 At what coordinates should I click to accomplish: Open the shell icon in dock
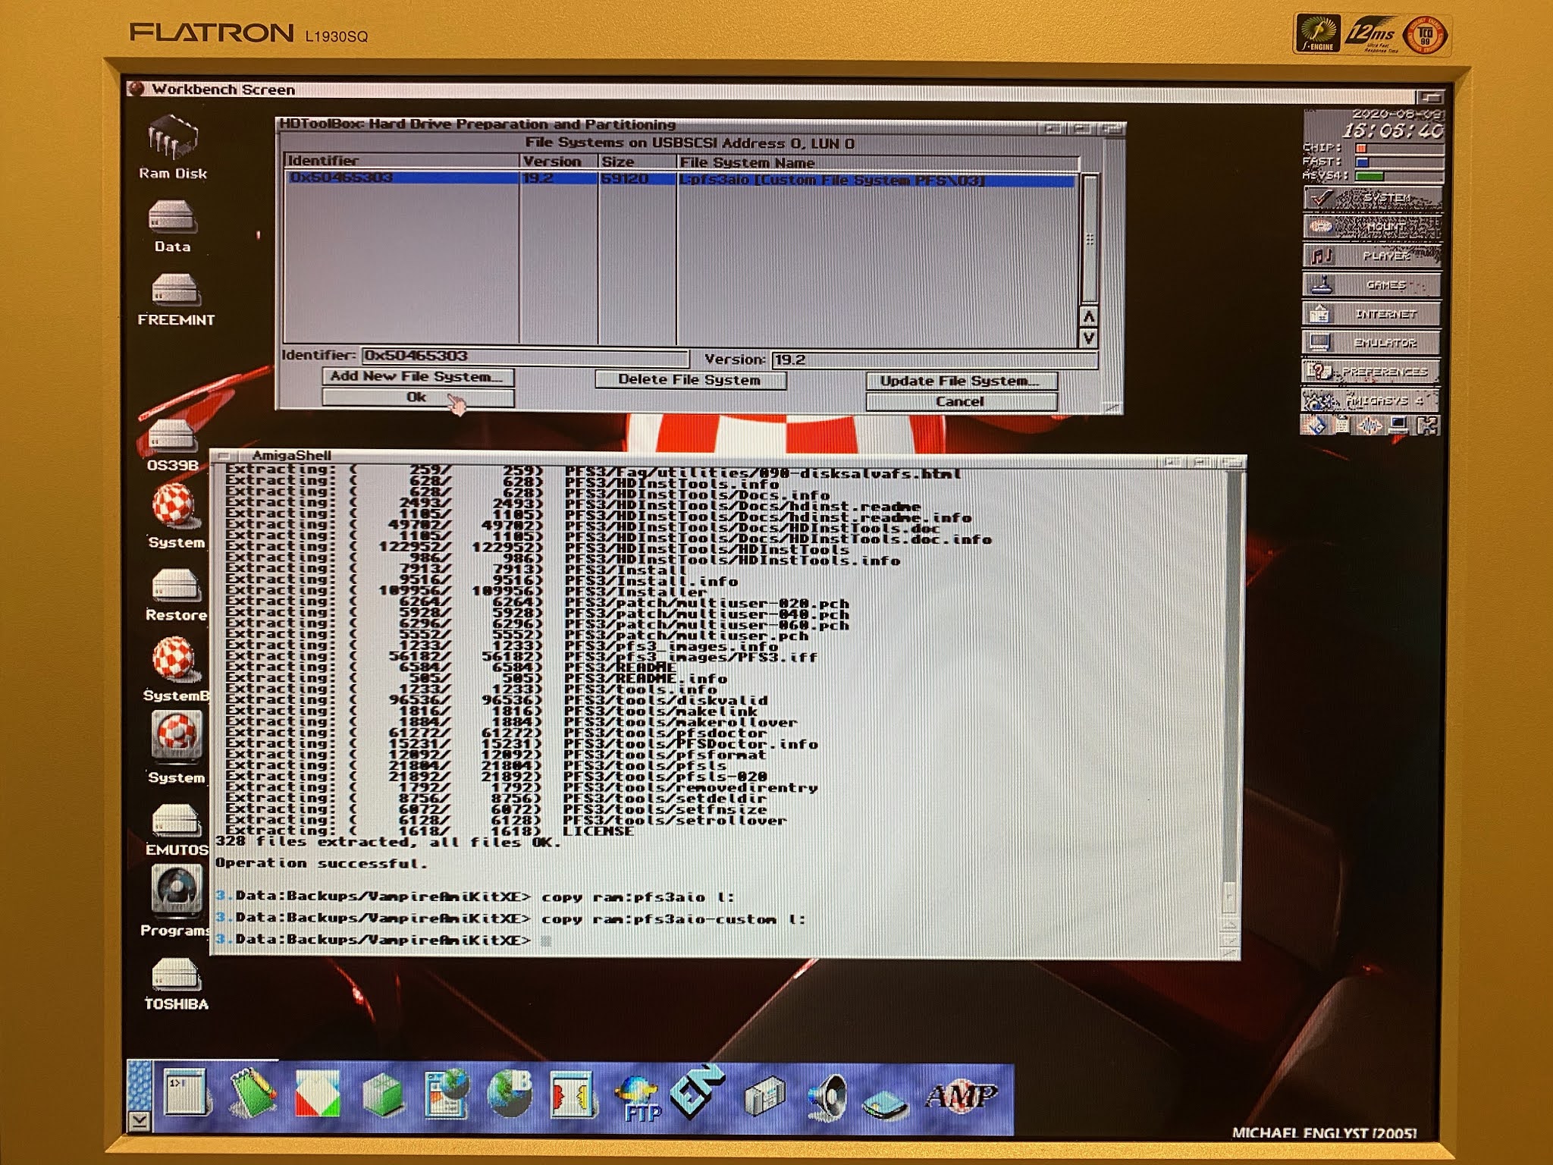pos(186,1093)
